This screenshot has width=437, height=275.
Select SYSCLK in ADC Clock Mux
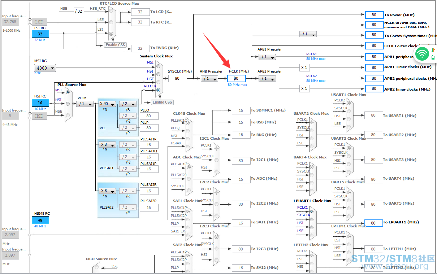pyautogui.click(x=188, y=190)
